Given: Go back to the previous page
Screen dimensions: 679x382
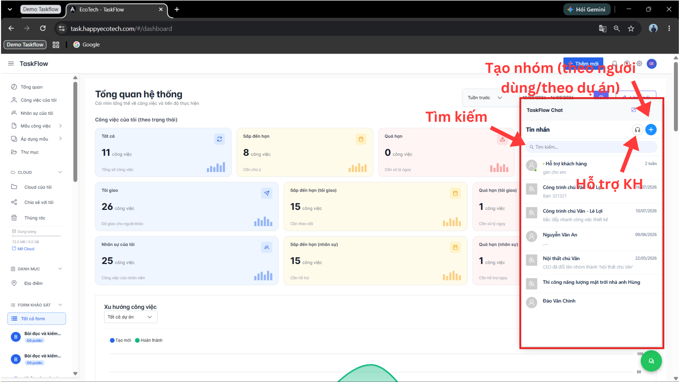Looking at the screenshot, I should [x=11, y=28].
